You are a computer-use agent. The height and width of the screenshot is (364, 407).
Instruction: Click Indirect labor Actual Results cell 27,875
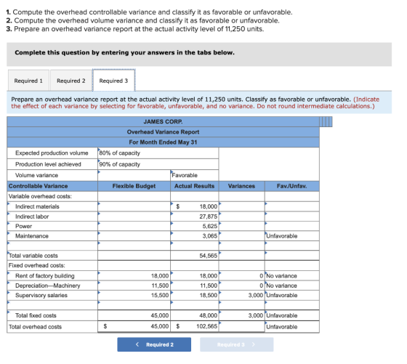pyautogui.click(x=195, y=217)
